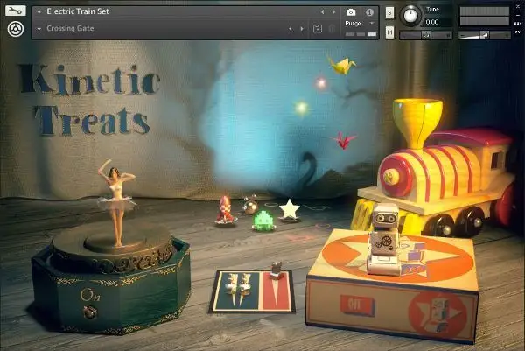Click the Native Instruments logo icon
Screen dimensions: 525x351
(15, 29)
